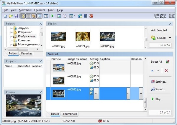This screenshot has height=125, width=177.
Task: Click the Settings... button
Action: (x=159, y=81)
